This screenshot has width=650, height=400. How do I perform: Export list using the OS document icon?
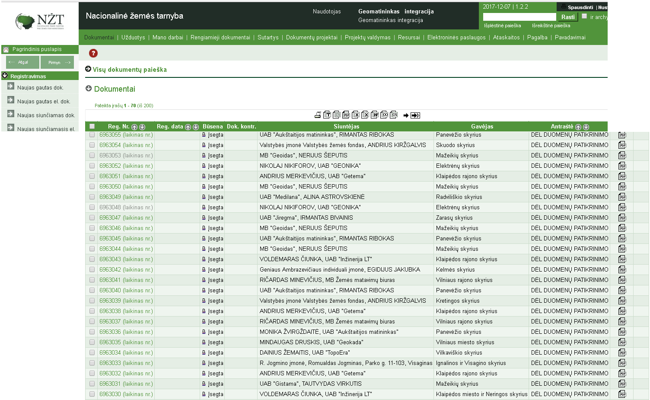[394, 115]
